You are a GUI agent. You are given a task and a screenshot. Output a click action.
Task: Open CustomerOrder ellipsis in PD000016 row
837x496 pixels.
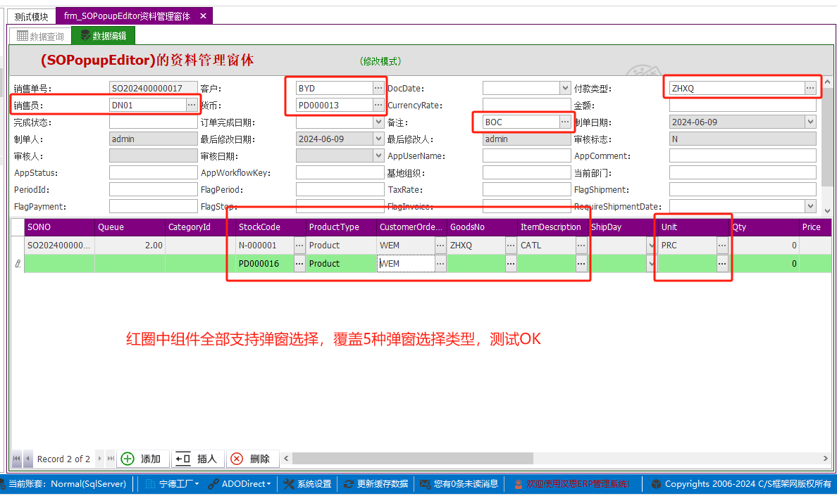click(440, 264)
